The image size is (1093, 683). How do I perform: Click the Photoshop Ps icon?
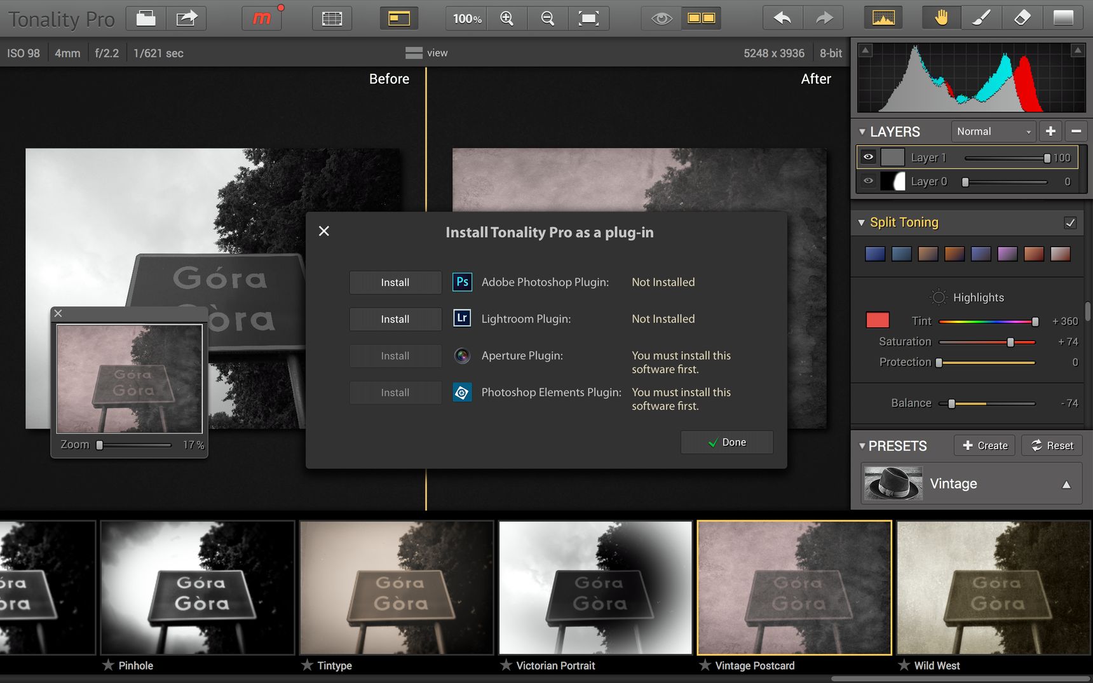tap(462, 281)
